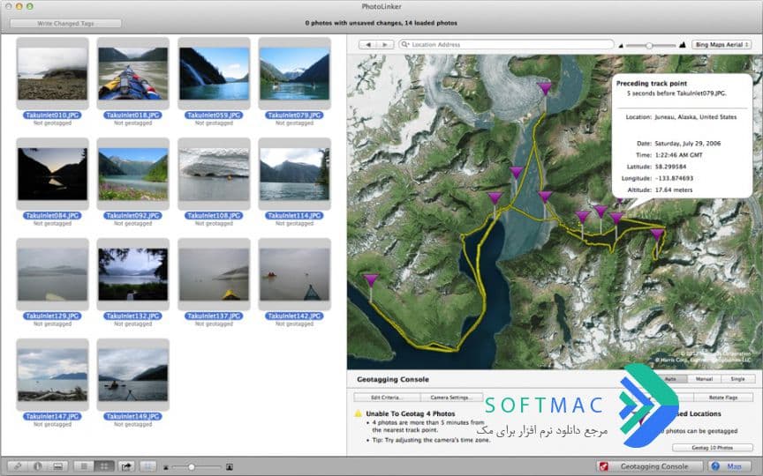Viewport: 763px width, 476px height.
Task: Open the Bing Maps Aerial dropdown
Action: [721, 45]
